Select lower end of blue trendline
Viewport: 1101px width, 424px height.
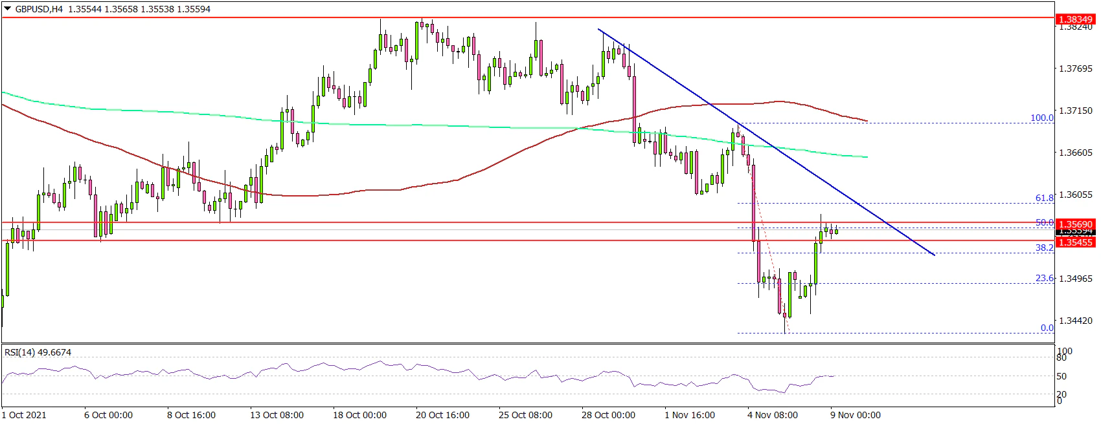pyautogui.click(x=934, y=255)
